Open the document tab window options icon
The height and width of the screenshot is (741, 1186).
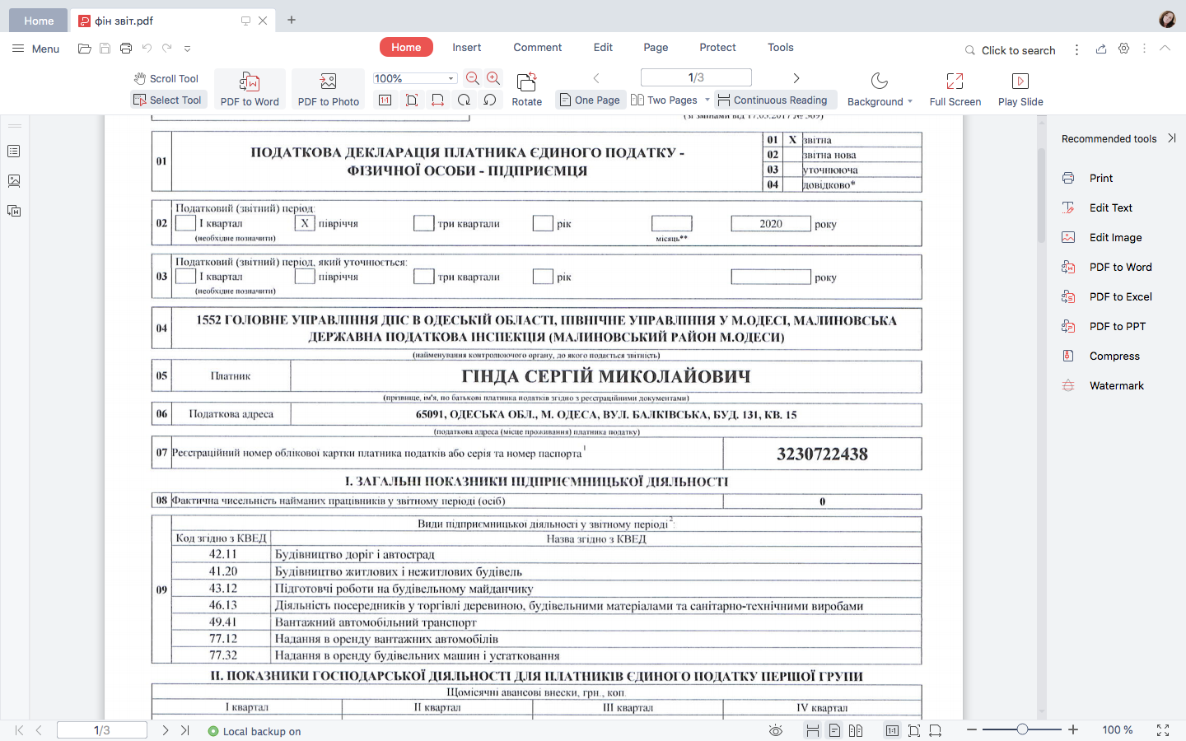tap(245, 21)
